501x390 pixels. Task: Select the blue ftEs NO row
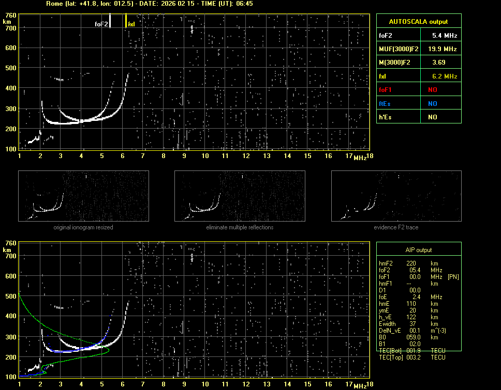click(418, 103)
